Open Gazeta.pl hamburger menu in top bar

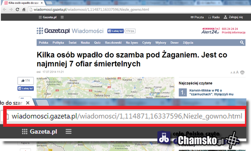click(x=62, y=17)
